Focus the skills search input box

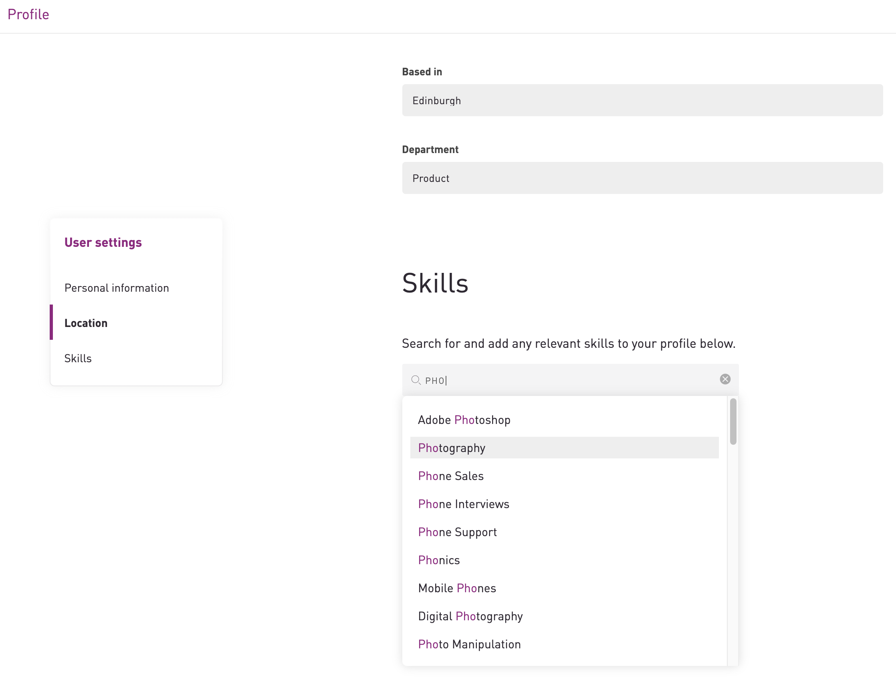(x=567, y=380)
